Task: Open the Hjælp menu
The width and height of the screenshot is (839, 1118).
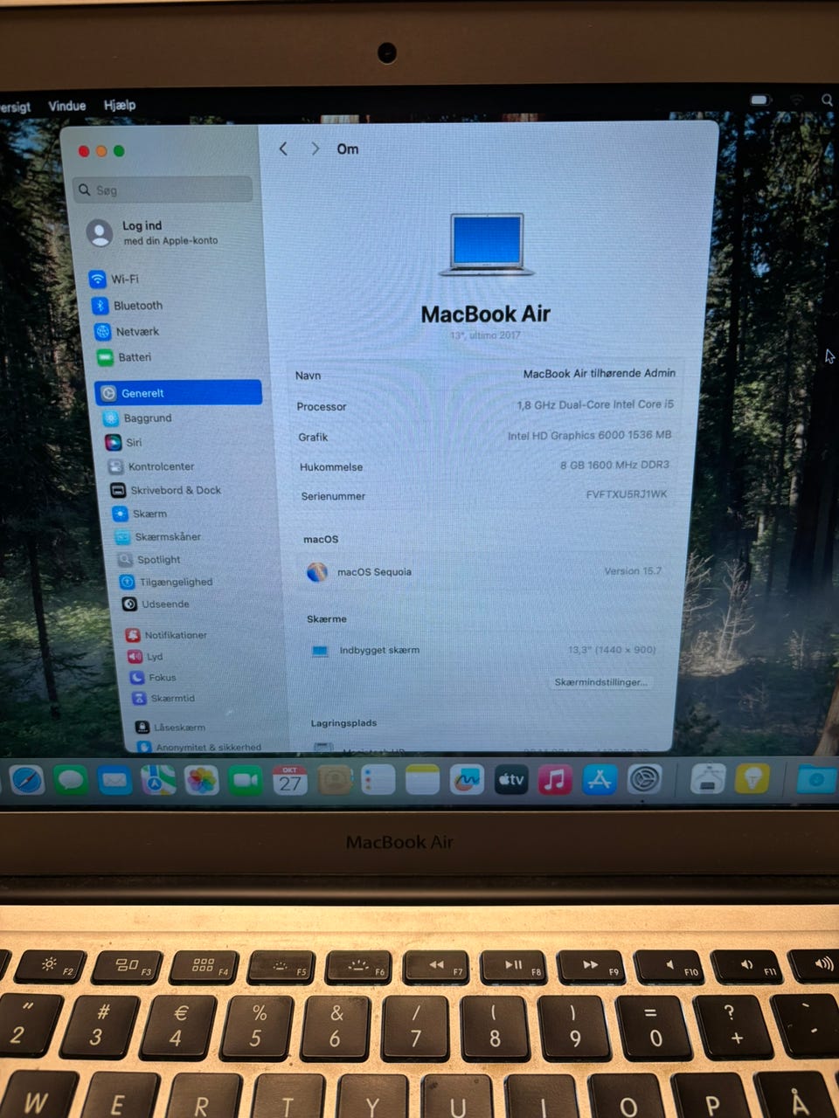Action: [x=120, y=105]
